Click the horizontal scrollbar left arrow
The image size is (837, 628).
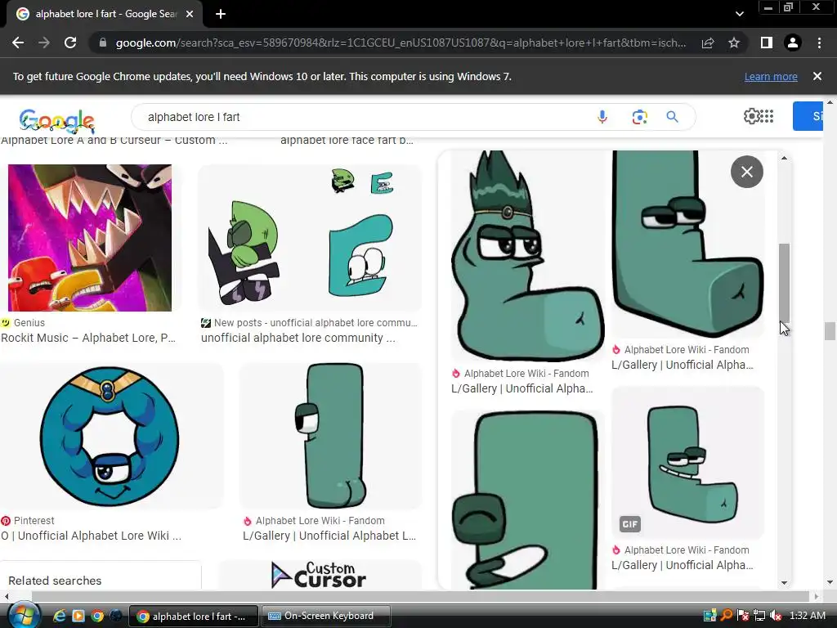click(x=7, y=596)
